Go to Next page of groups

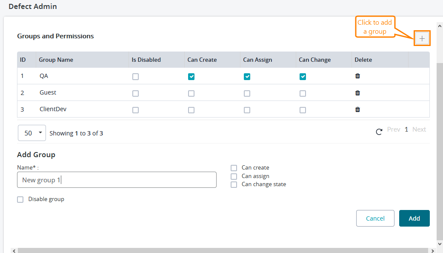[x=419, y=129]
